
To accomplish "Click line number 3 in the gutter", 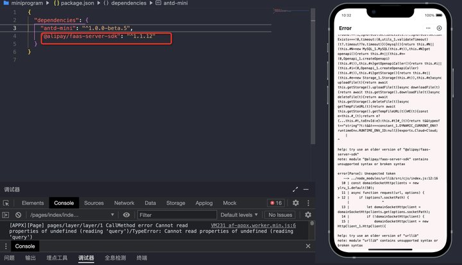I will tap(15, 28).
